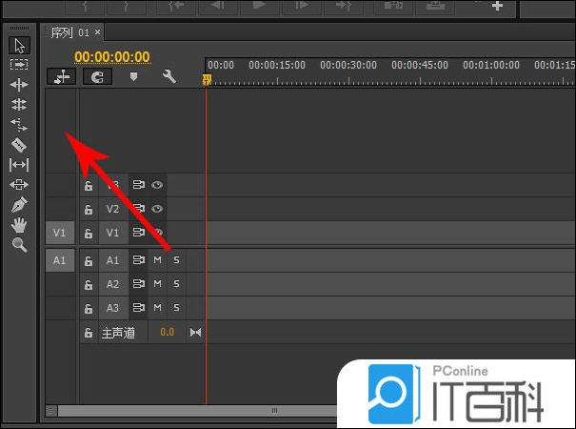Toggle V1 source patching button
The image size is (576, 429).
(x=60, y=233)
